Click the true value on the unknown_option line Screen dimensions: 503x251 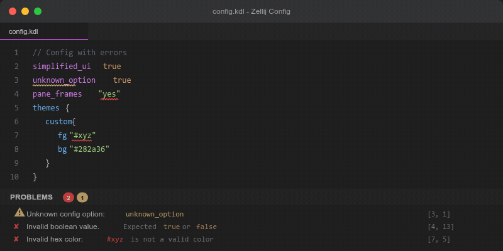click(x=122, y=80)
